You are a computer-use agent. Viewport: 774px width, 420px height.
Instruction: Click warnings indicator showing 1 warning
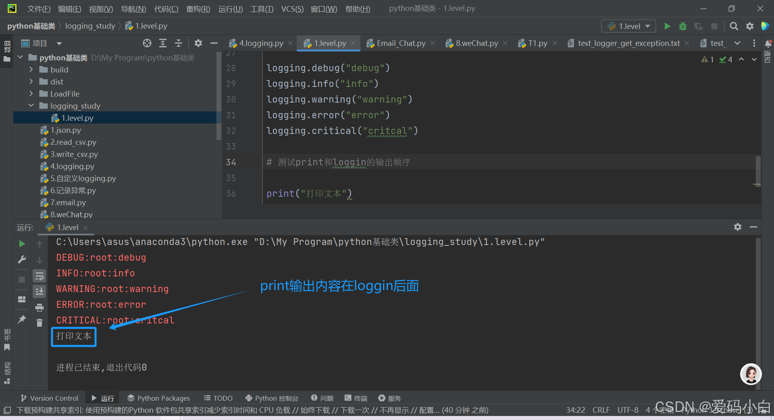(x=707, y=60)
